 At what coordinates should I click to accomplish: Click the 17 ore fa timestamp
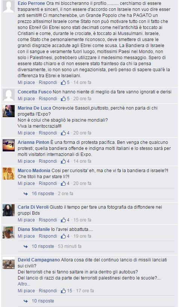click(x=85, y=291)
